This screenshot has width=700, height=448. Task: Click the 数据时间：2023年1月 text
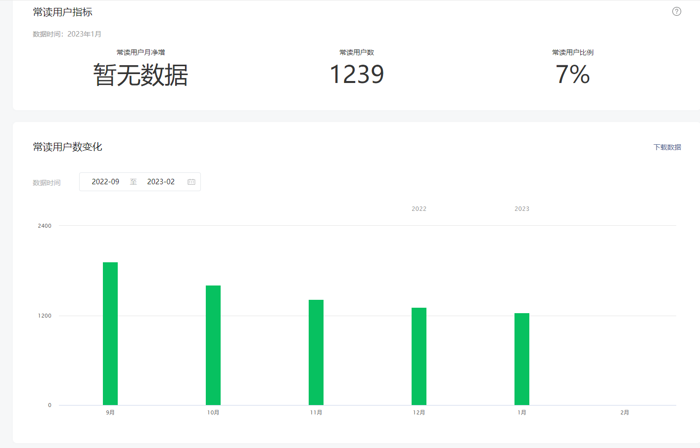pos(67,34)
